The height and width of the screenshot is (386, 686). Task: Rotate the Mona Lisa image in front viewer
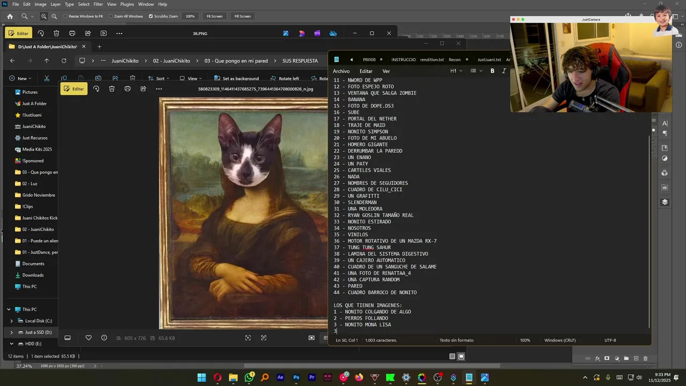pos(96,88)
